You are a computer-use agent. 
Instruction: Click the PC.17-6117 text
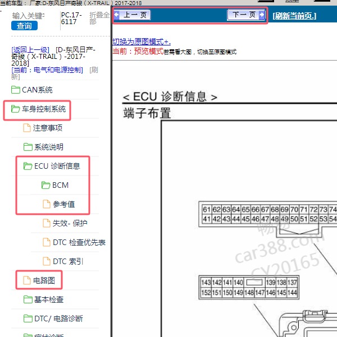pyautogui.click(x=71, y=19)
